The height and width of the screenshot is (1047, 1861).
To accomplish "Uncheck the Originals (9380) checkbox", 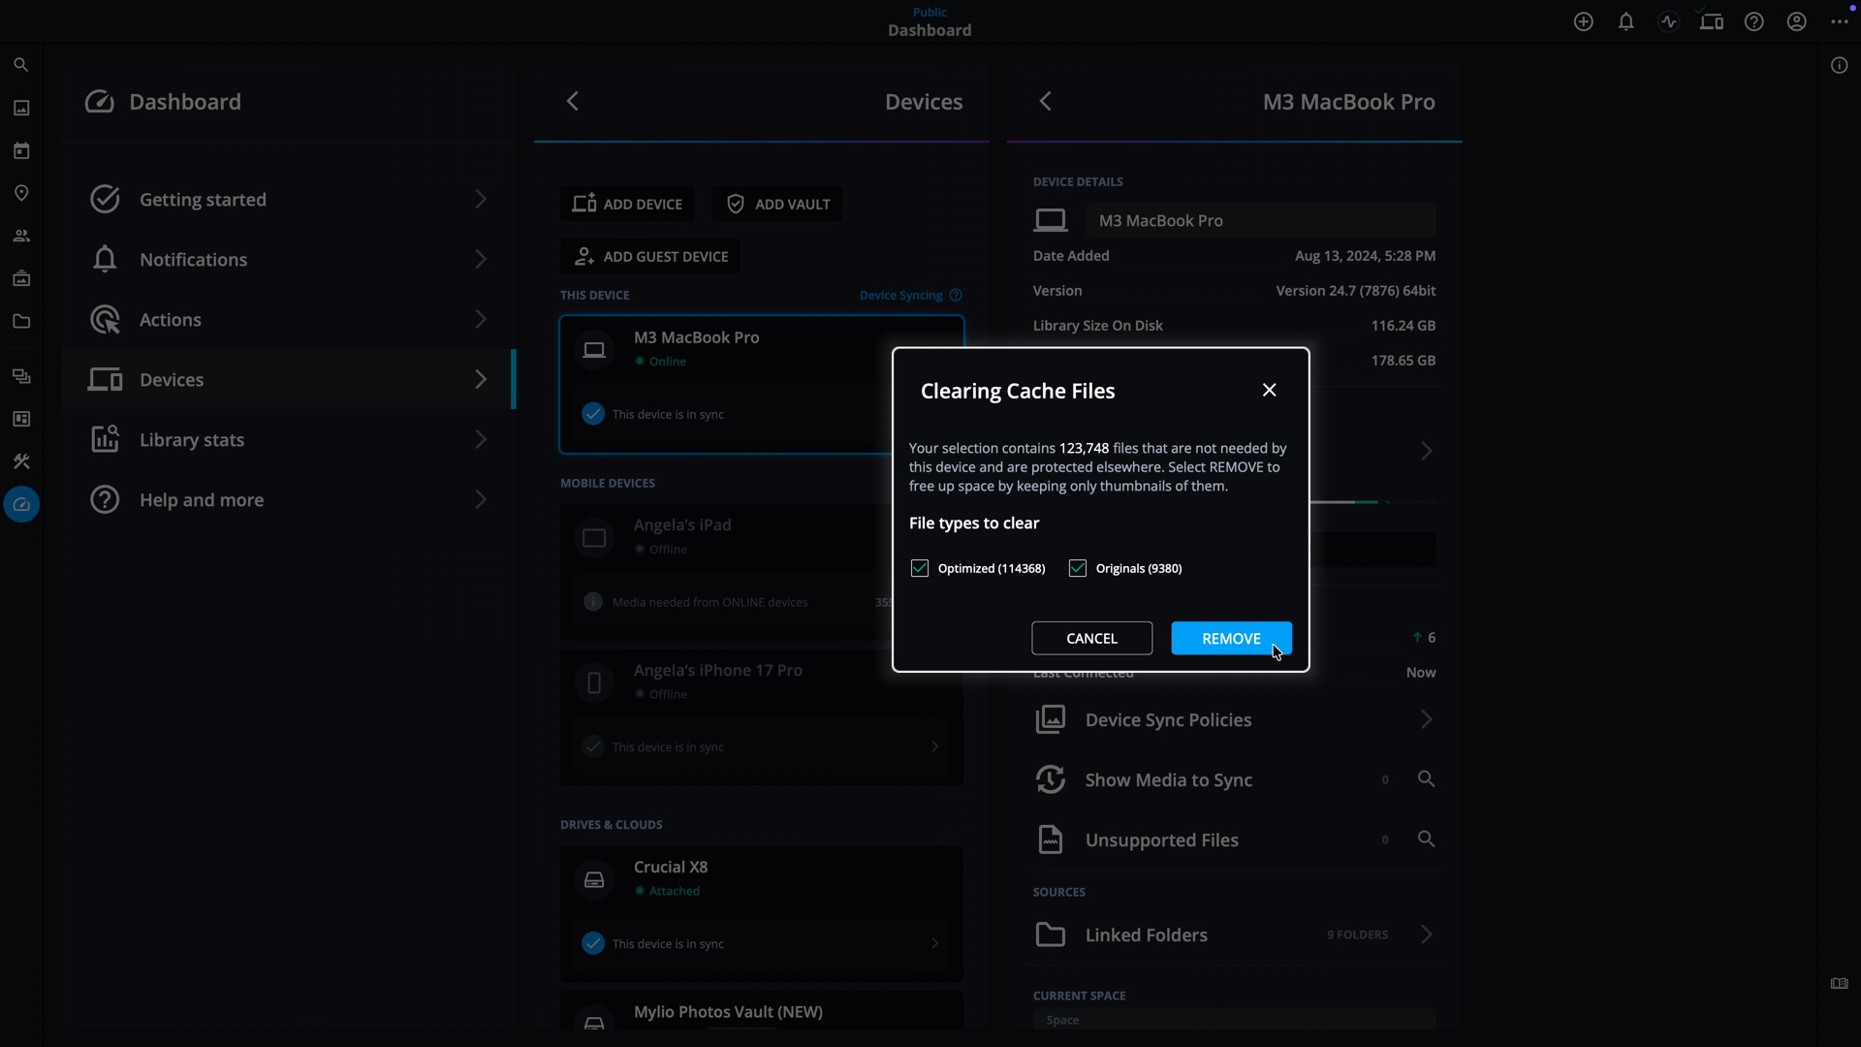I will [x=1078, y=568].
